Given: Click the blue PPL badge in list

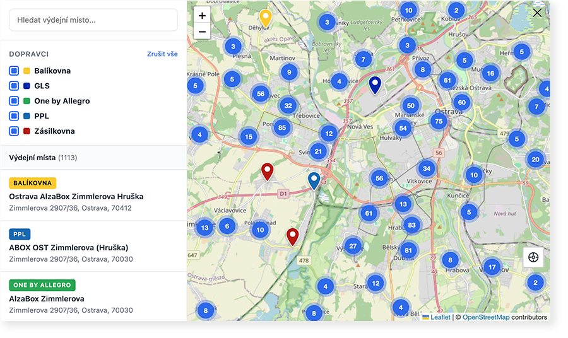Looking at the screenshot, I should coord(20,234).
